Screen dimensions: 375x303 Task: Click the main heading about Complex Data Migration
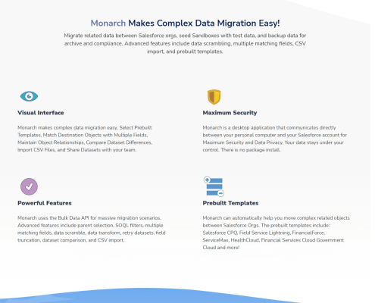(185, 23)
